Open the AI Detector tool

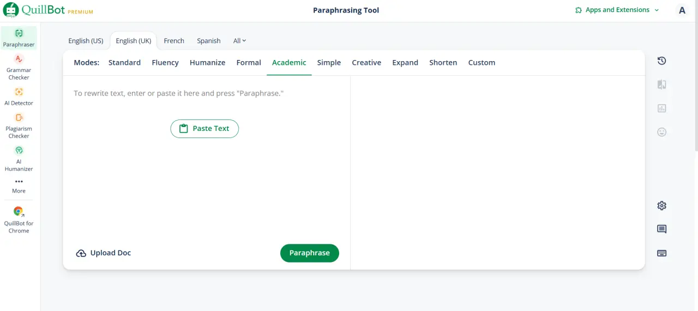point(19,96)
